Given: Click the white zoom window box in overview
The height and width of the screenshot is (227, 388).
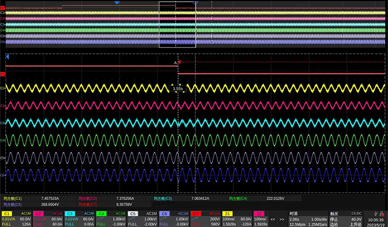Looking at the screenshot, I should point(177,24).
